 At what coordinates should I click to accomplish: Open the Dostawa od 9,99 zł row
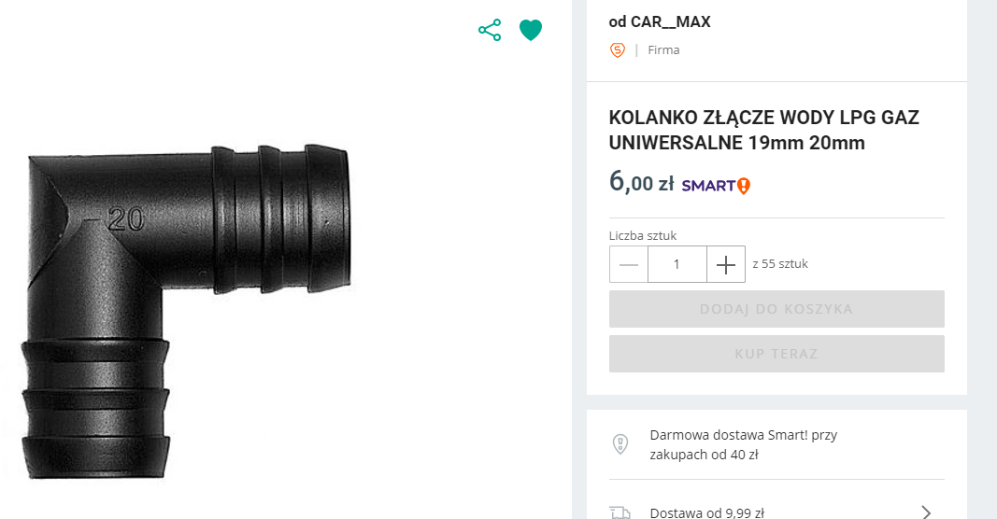point(707,512)
